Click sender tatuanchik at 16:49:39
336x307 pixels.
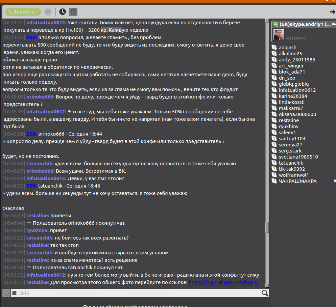(40, 253)
